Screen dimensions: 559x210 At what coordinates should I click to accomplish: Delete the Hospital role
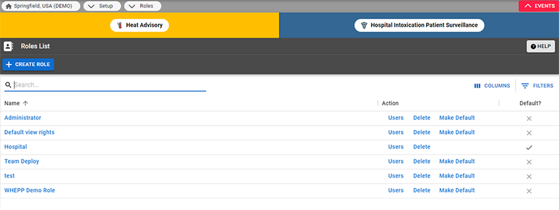422,147
